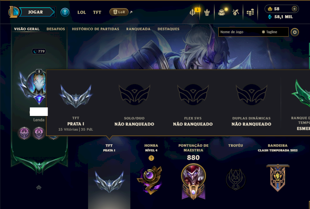
Task: Open Legends of Runeterra LoR button
Action: [x=119, y=12]
